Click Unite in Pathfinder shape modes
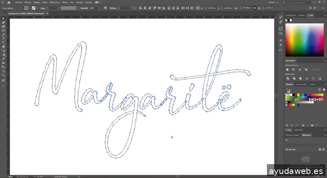 287,70
